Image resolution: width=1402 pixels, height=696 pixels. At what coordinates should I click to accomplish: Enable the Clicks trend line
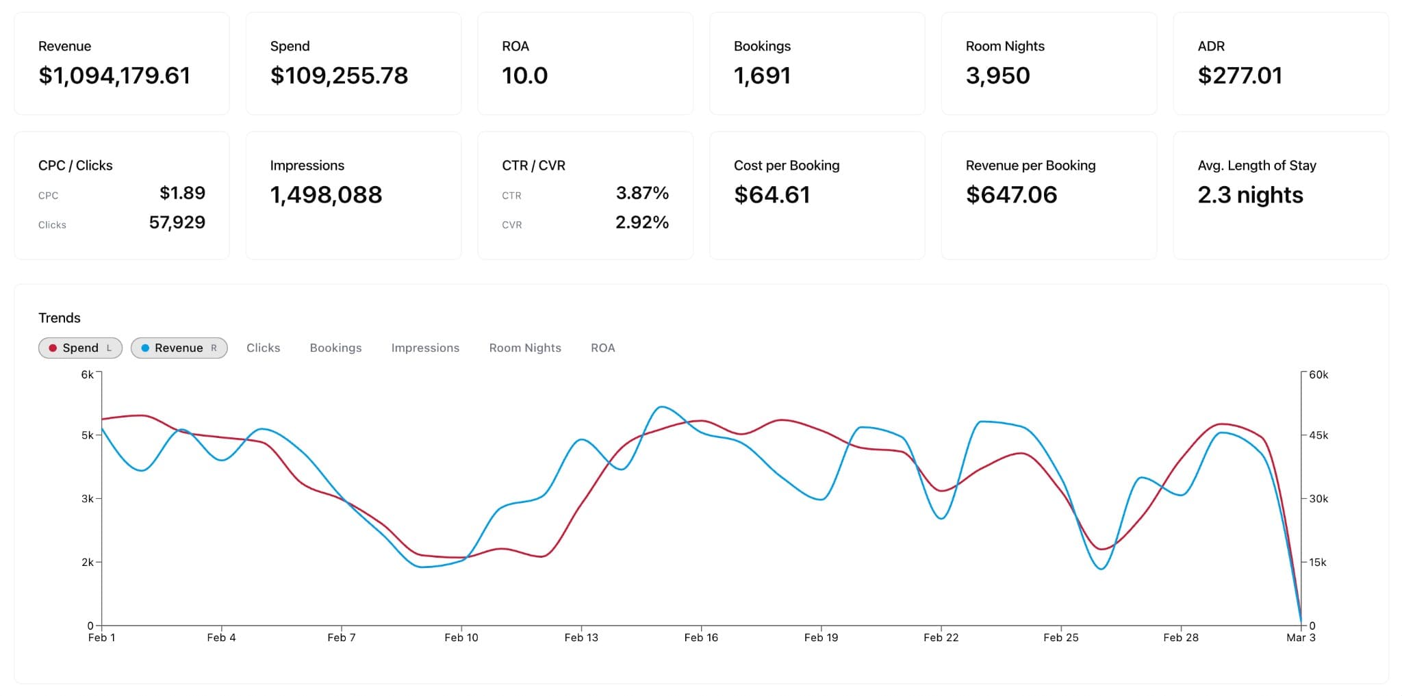tap(263, 348)
